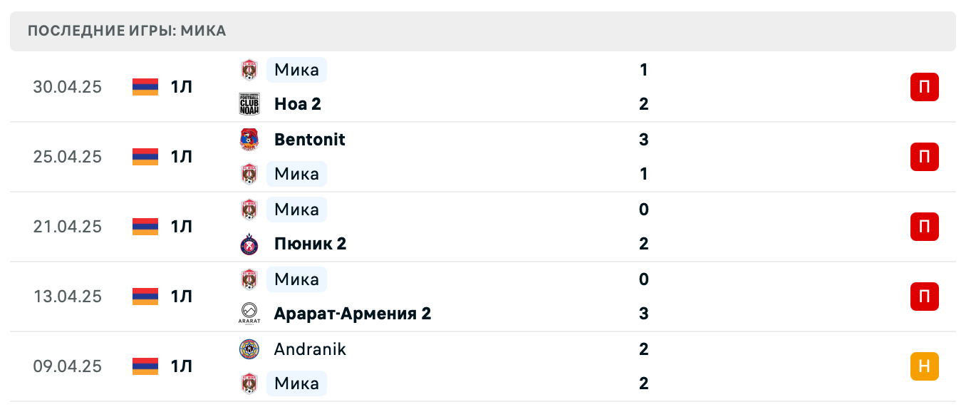
Task: Click the Pyunik 2 club badge
Action: click(249, 244)
